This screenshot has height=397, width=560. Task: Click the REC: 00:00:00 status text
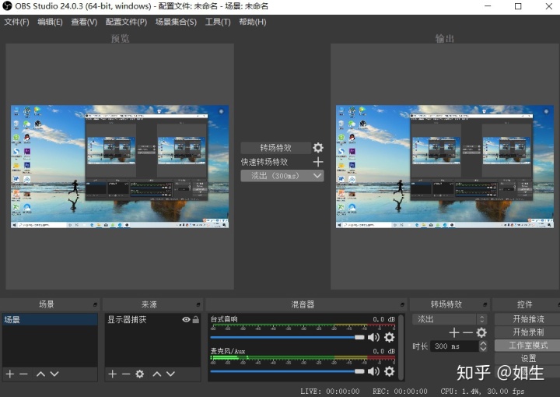tap(400, 392)
